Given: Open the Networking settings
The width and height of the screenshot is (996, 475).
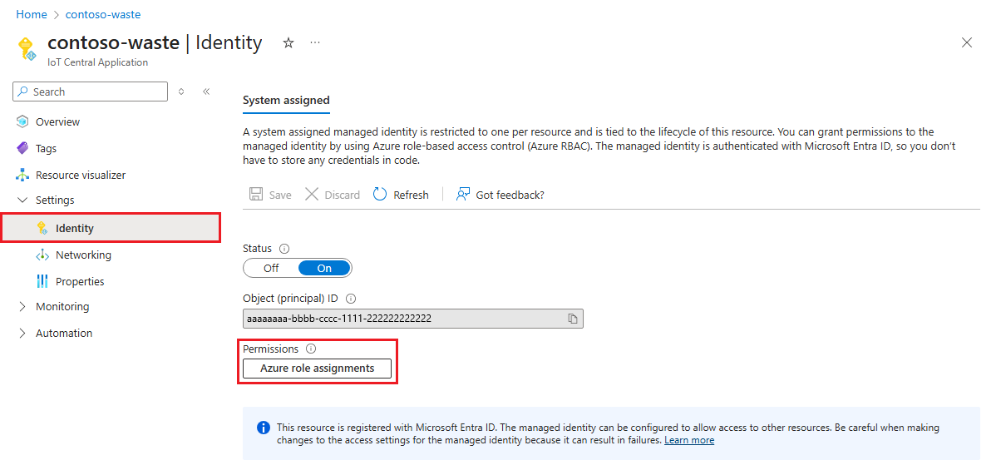Looking at the screenshot, I should 83,255.
